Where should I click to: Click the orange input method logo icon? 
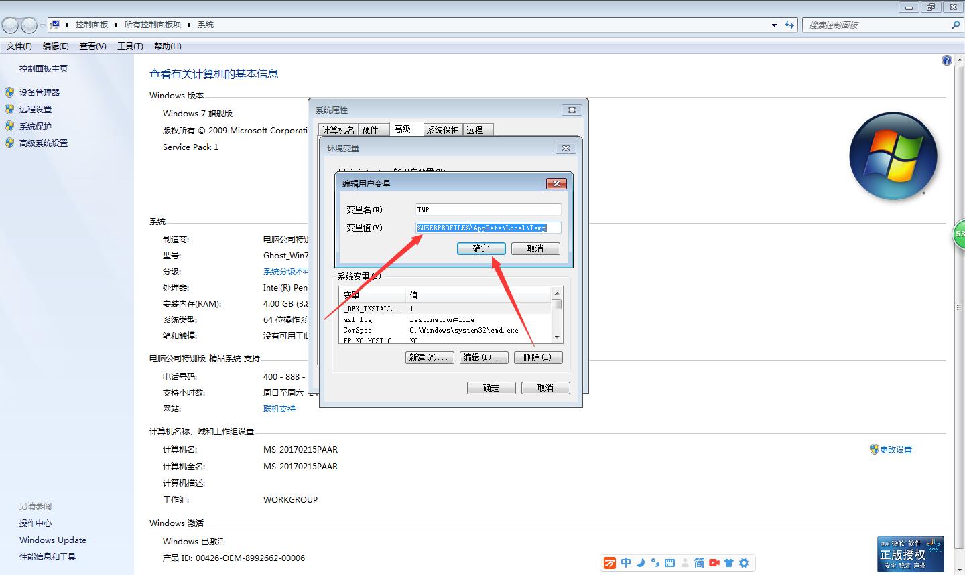609,563
